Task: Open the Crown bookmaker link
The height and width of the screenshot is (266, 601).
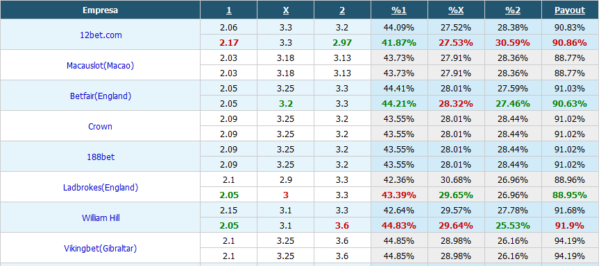Action: (100, 126)
